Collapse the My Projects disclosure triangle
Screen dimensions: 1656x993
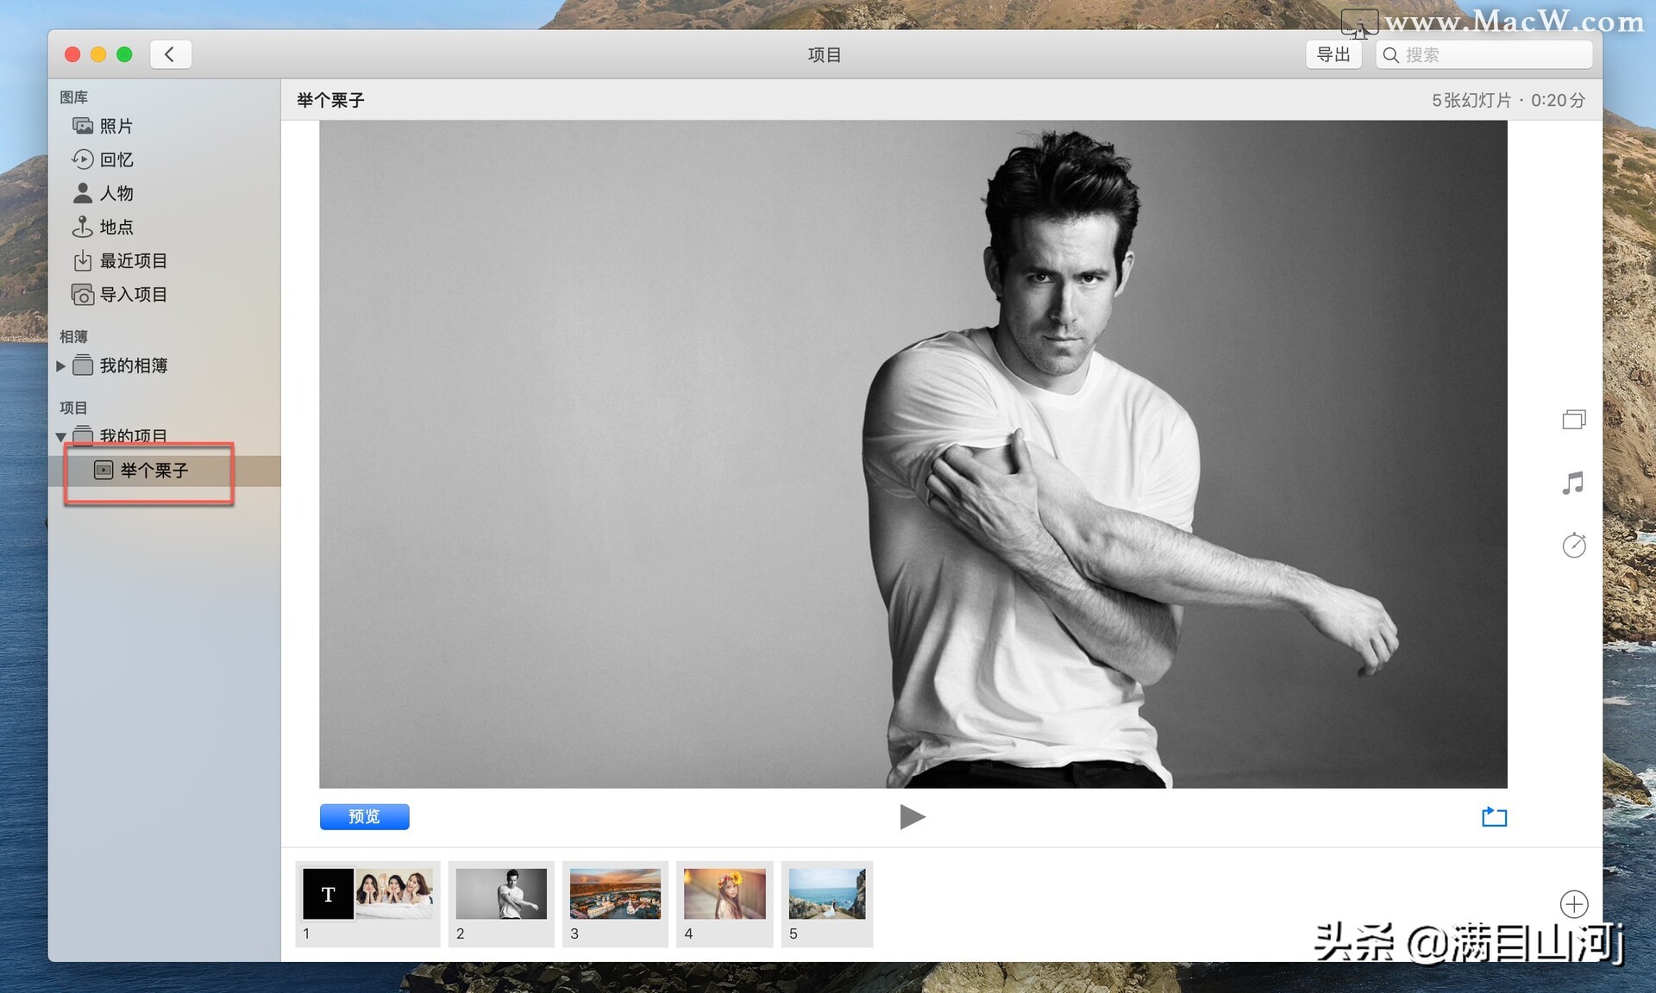60,437
